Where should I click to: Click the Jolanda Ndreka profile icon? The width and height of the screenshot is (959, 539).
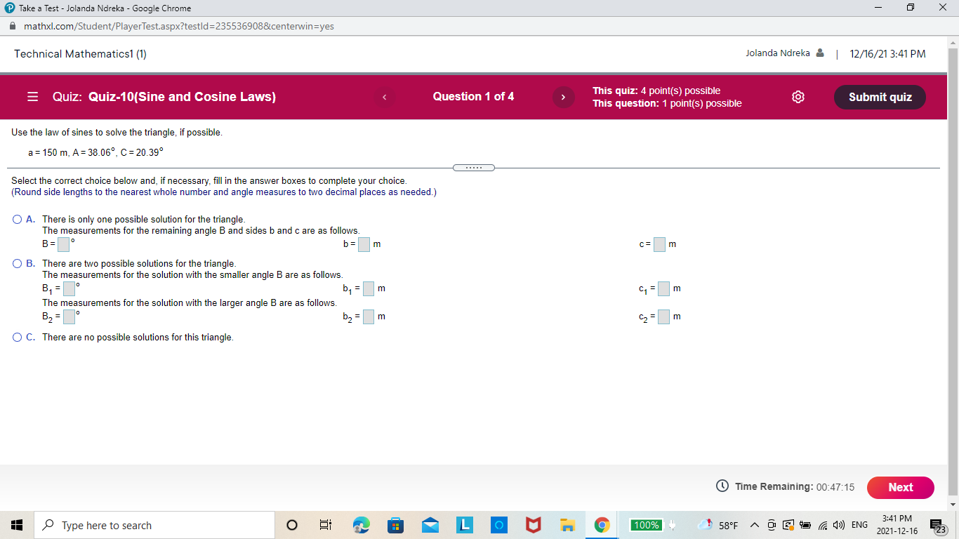point(819,52)
